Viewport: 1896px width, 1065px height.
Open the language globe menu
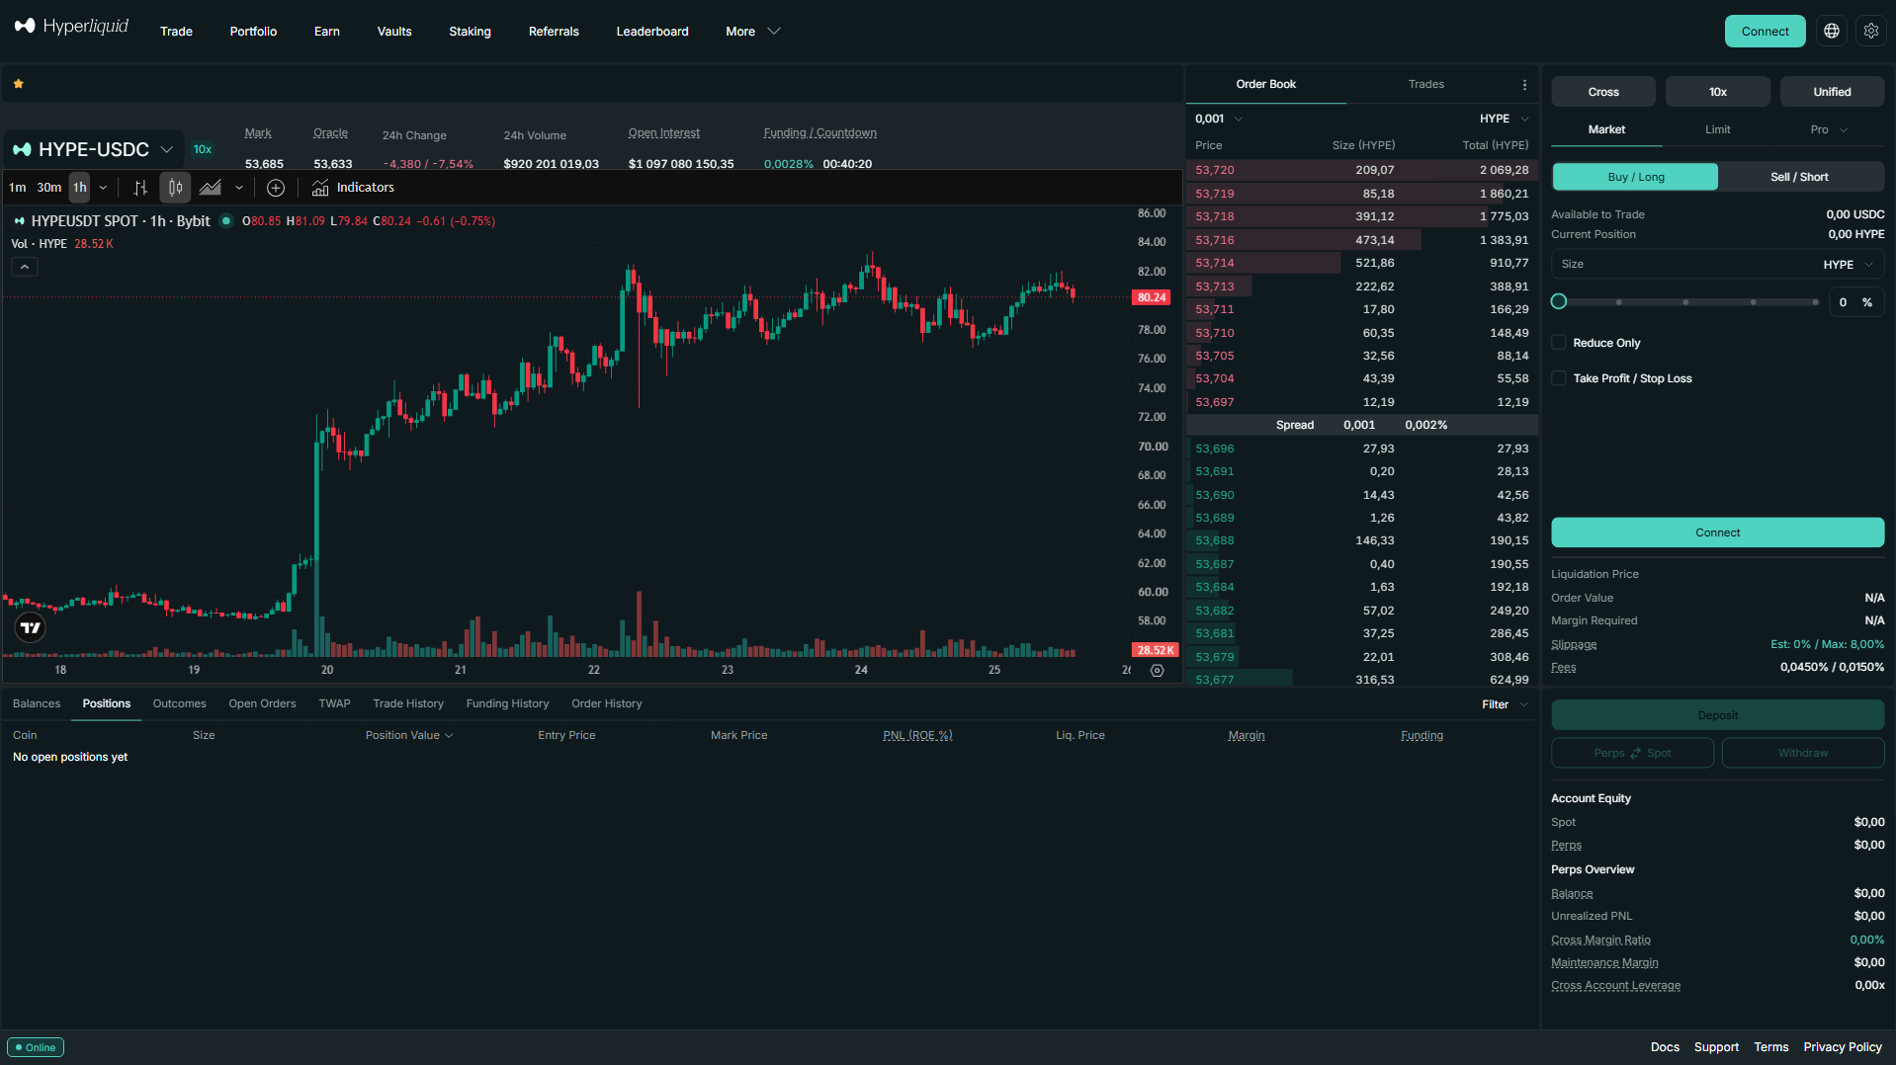click(x=1832, y=32)
